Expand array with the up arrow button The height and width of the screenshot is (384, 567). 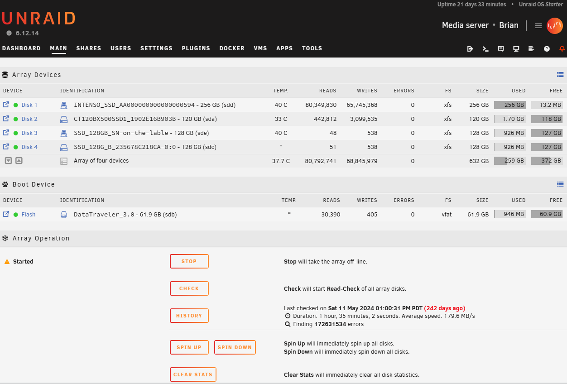coord(19,161)
